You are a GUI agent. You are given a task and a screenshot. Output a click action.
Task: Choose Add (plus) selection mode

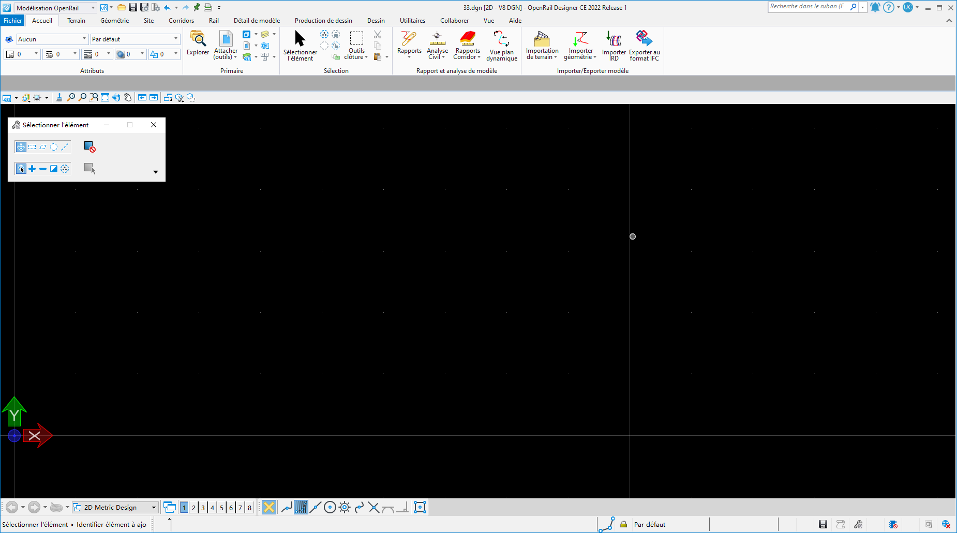[32, 169]
